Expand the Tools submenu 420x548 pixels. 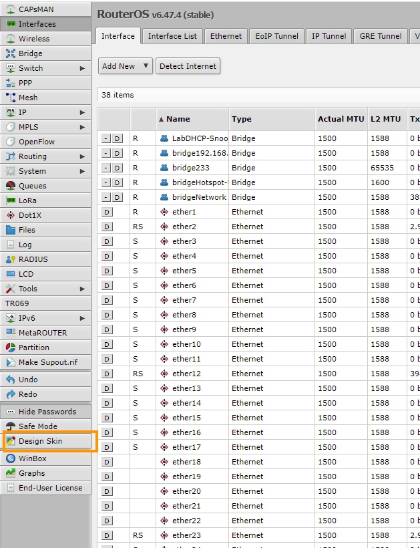pos(82,289)
